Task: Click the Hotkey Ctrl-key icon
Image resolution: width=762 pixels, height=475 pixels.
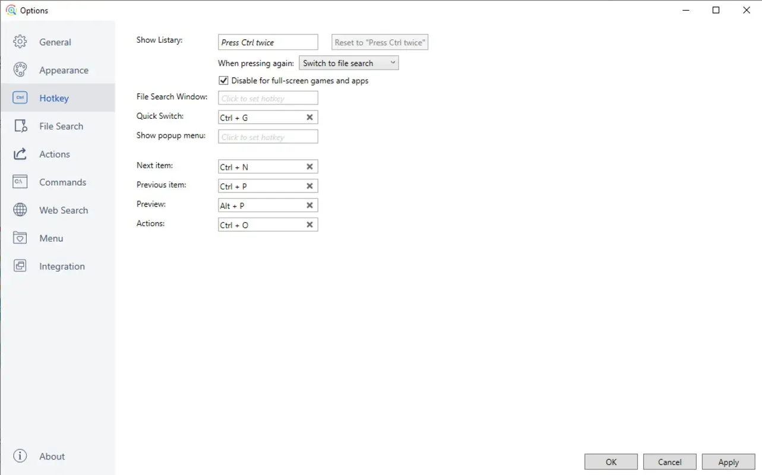Action: point(20,97)
